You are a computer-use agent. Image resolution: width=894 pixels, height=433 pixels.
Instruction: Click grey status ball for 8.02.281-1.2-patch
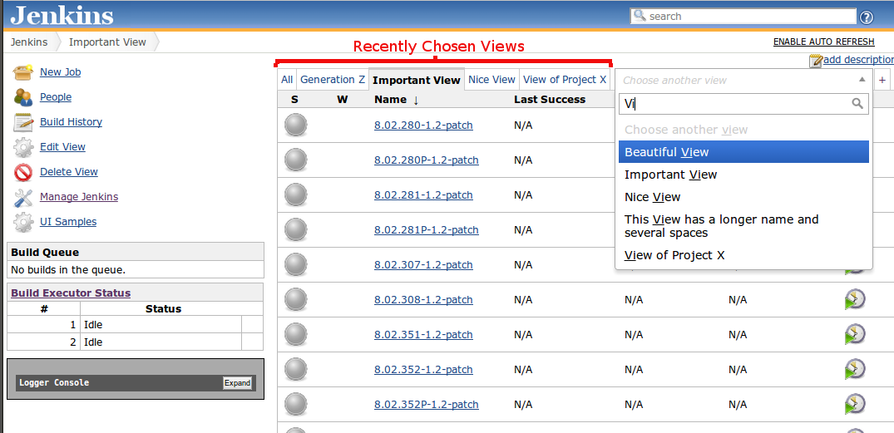point(296,194)
